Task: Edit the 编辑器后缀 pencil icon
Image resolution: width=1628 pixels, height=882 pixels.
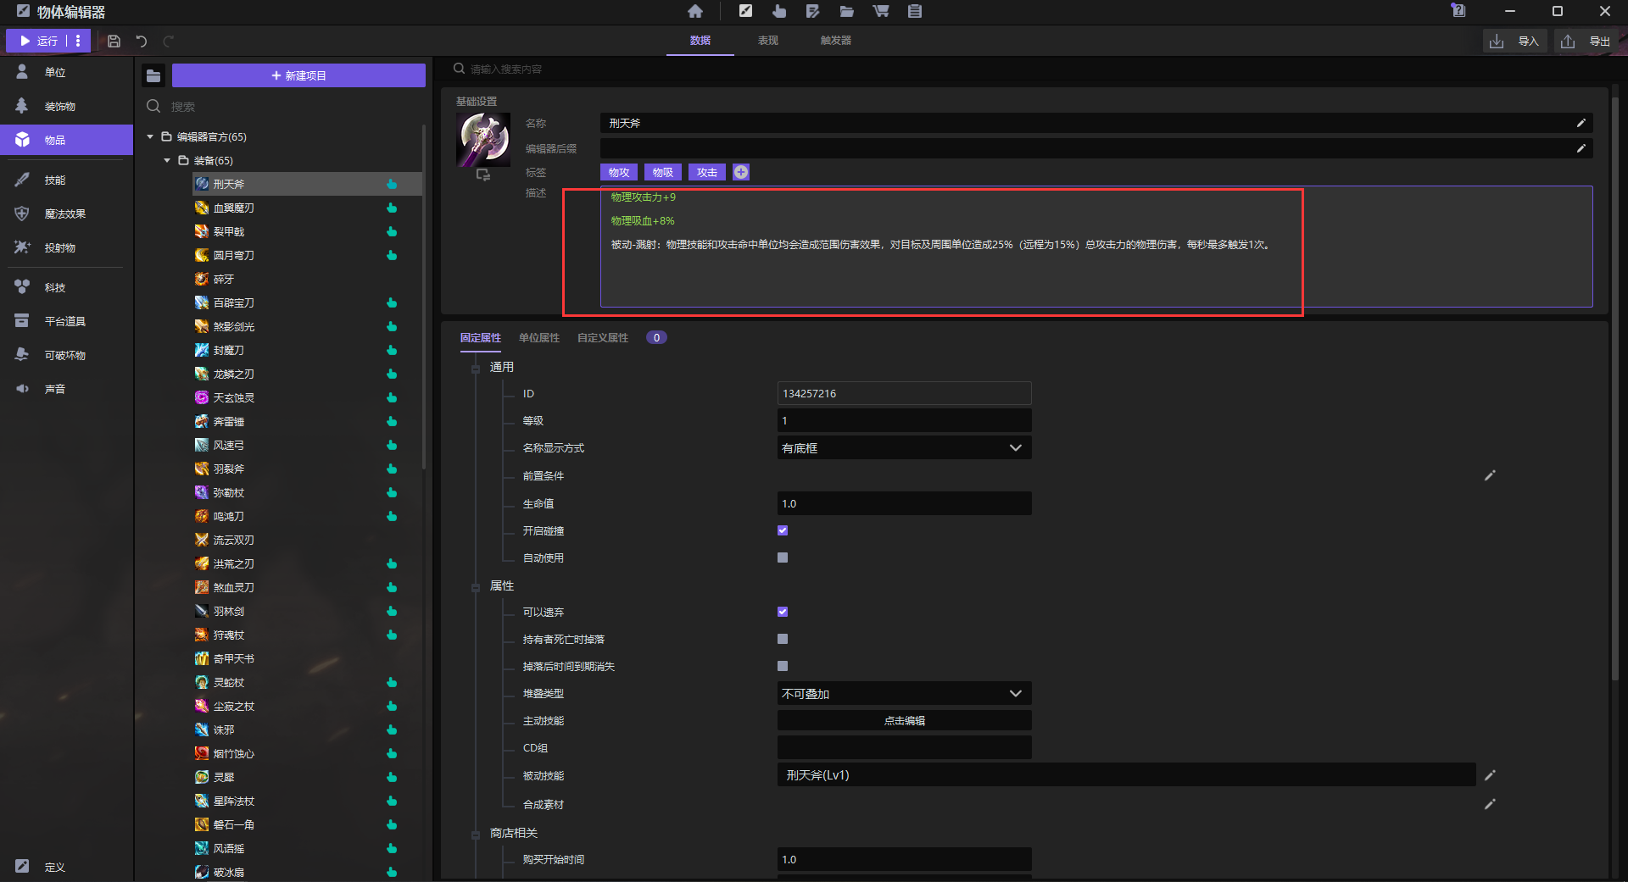Action: click(x=1581, y=148)
